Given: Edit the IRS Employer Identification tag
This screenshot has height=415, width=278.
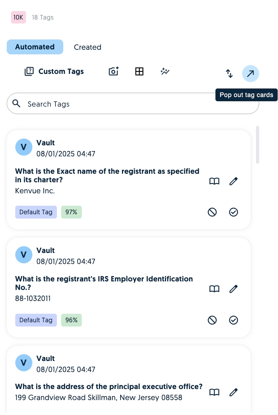Looking at the screenshot, I should tap(233, 289).
